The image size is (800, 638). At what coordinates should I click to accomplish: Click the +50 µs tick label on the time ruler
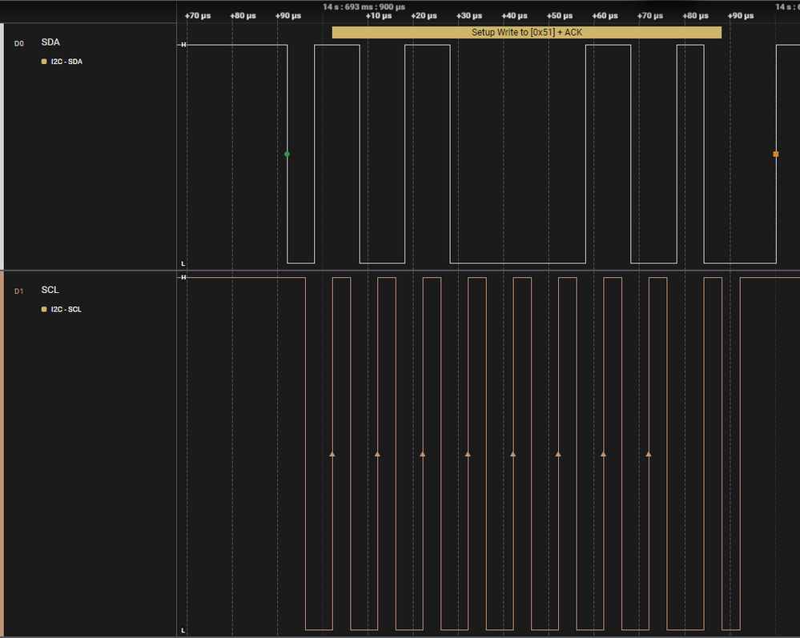[559, 16]
